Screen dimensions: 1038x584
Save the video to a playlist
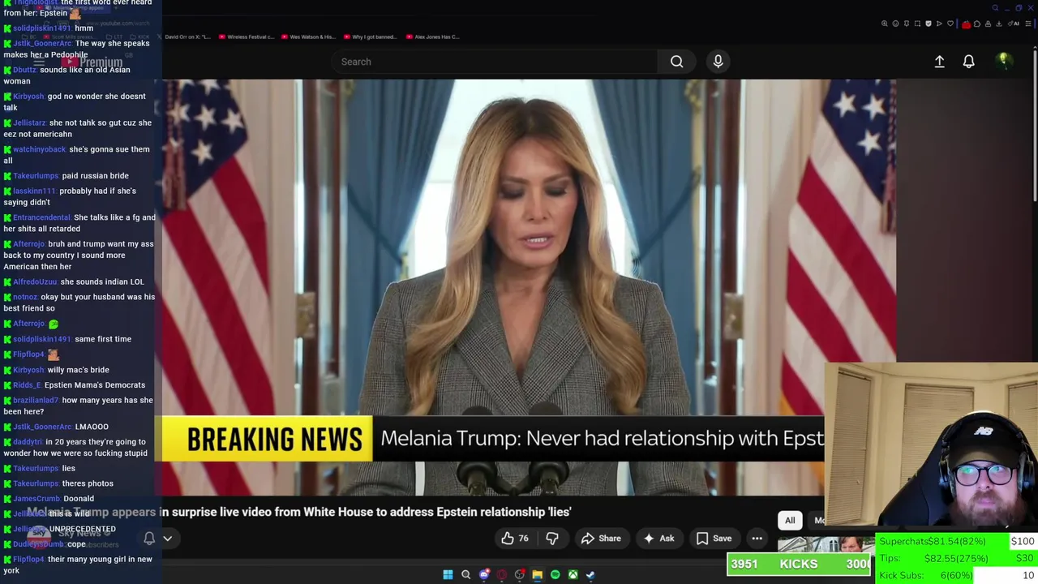pos(714,539)
